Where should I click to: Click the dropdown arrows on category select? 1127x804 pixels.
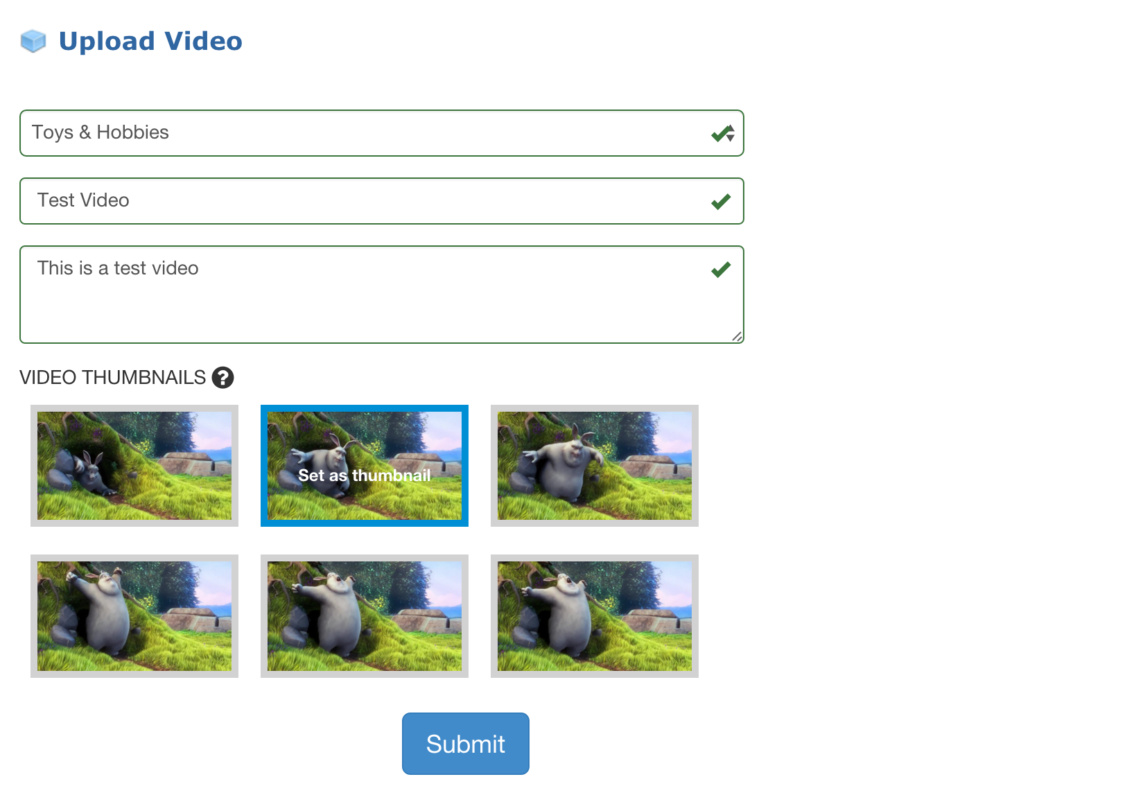[731, 133]
